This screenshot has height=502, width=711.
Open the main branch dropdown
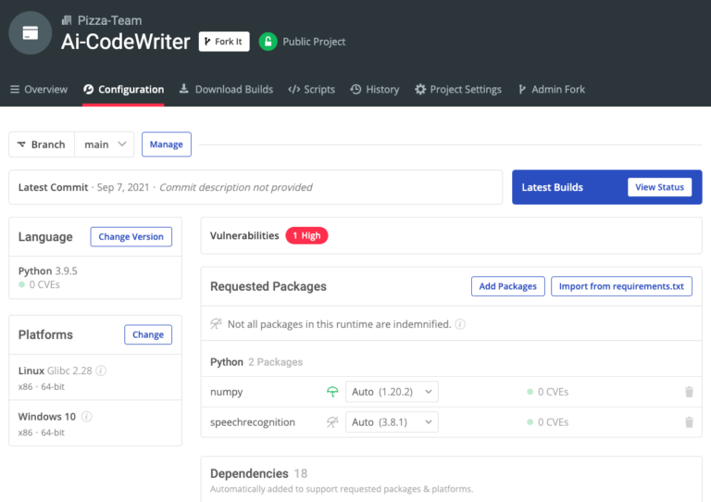(x=105, y=144)
